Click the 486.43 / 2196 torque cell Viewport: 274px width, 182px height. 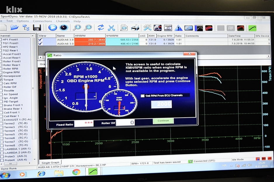122,44
